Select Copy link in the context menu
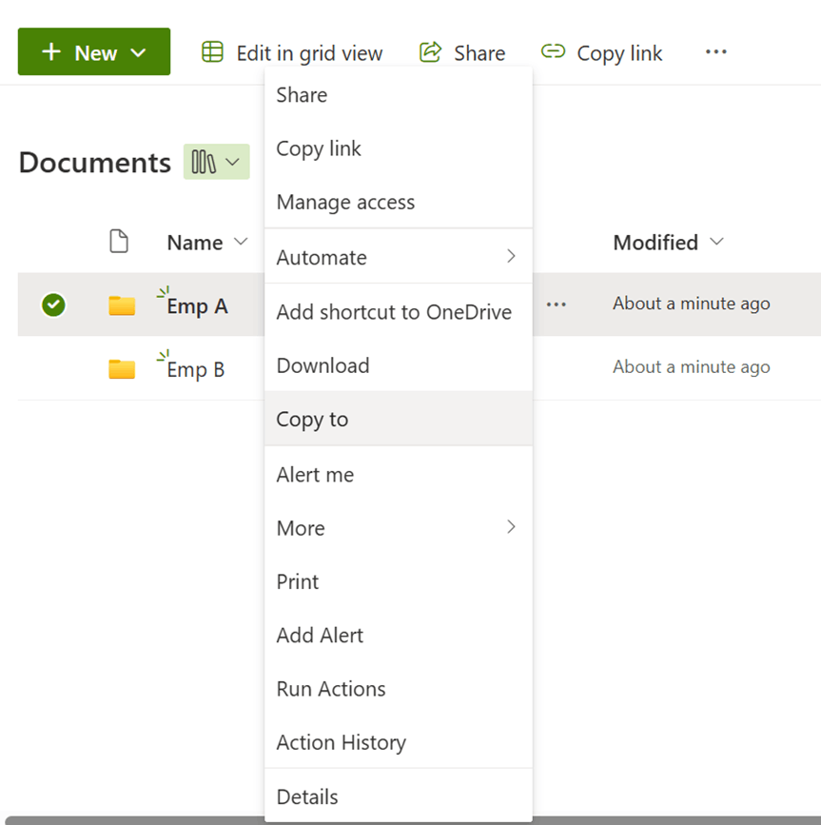821x825 pixels. point(399,148)
